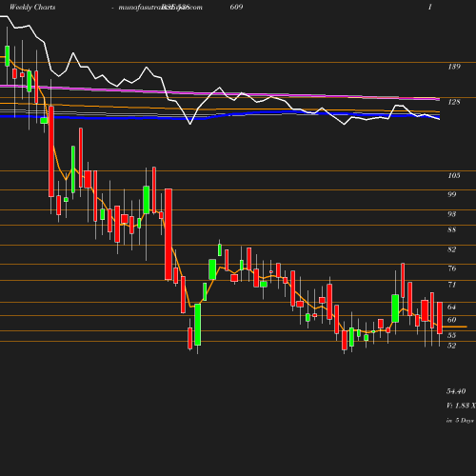
Task: Click the 105 price level label
Action: [x=454, y=175]
